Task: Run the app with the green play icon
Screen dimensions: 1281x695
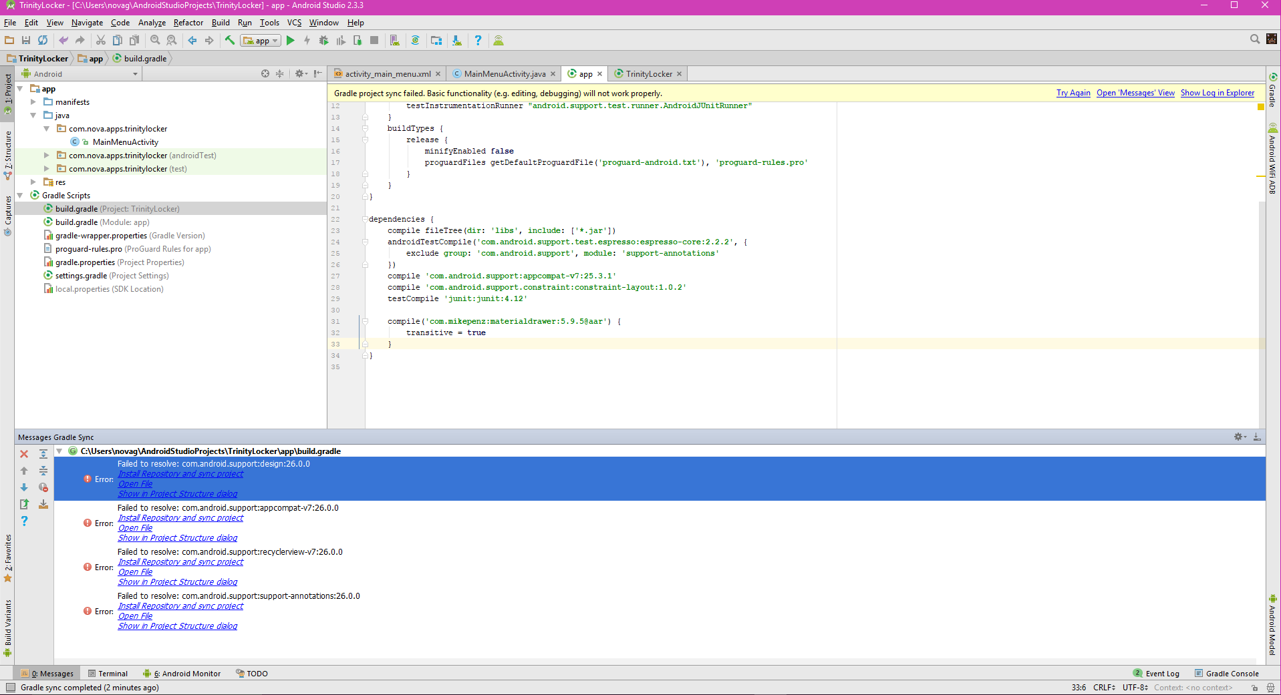Action: [290, 41]
